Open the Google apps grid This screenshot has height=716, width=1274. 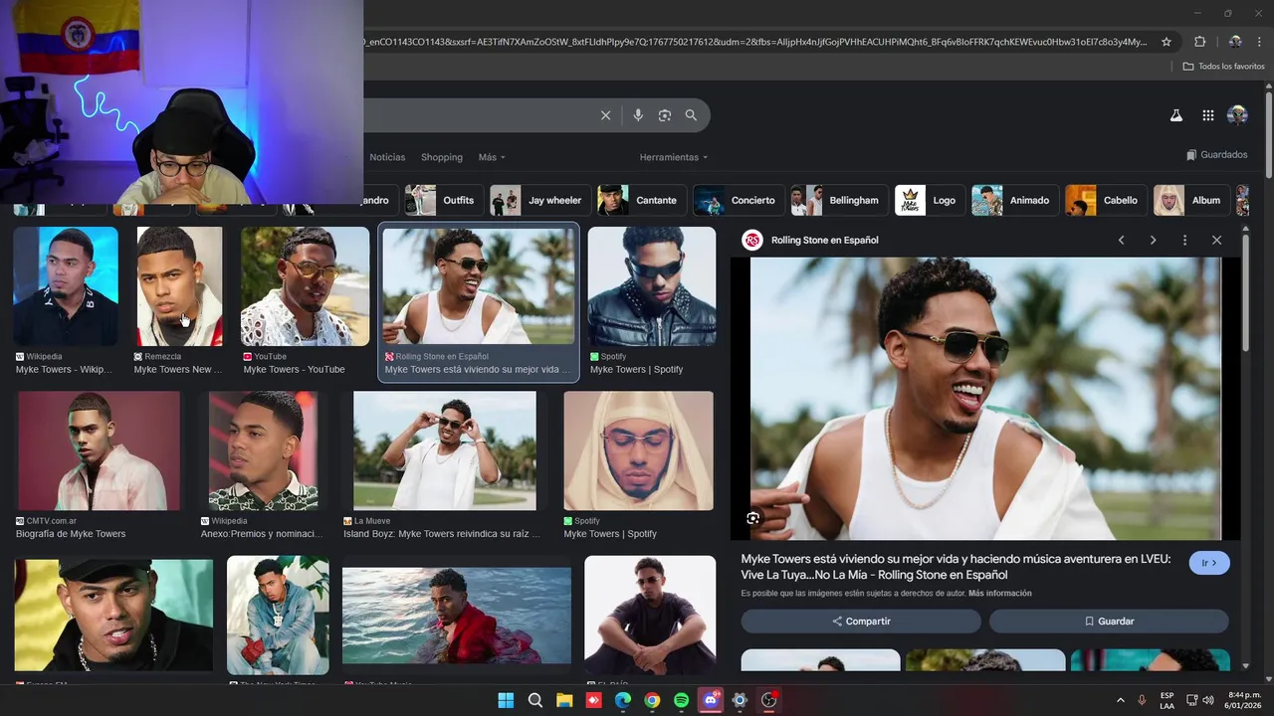(1207, 115)
